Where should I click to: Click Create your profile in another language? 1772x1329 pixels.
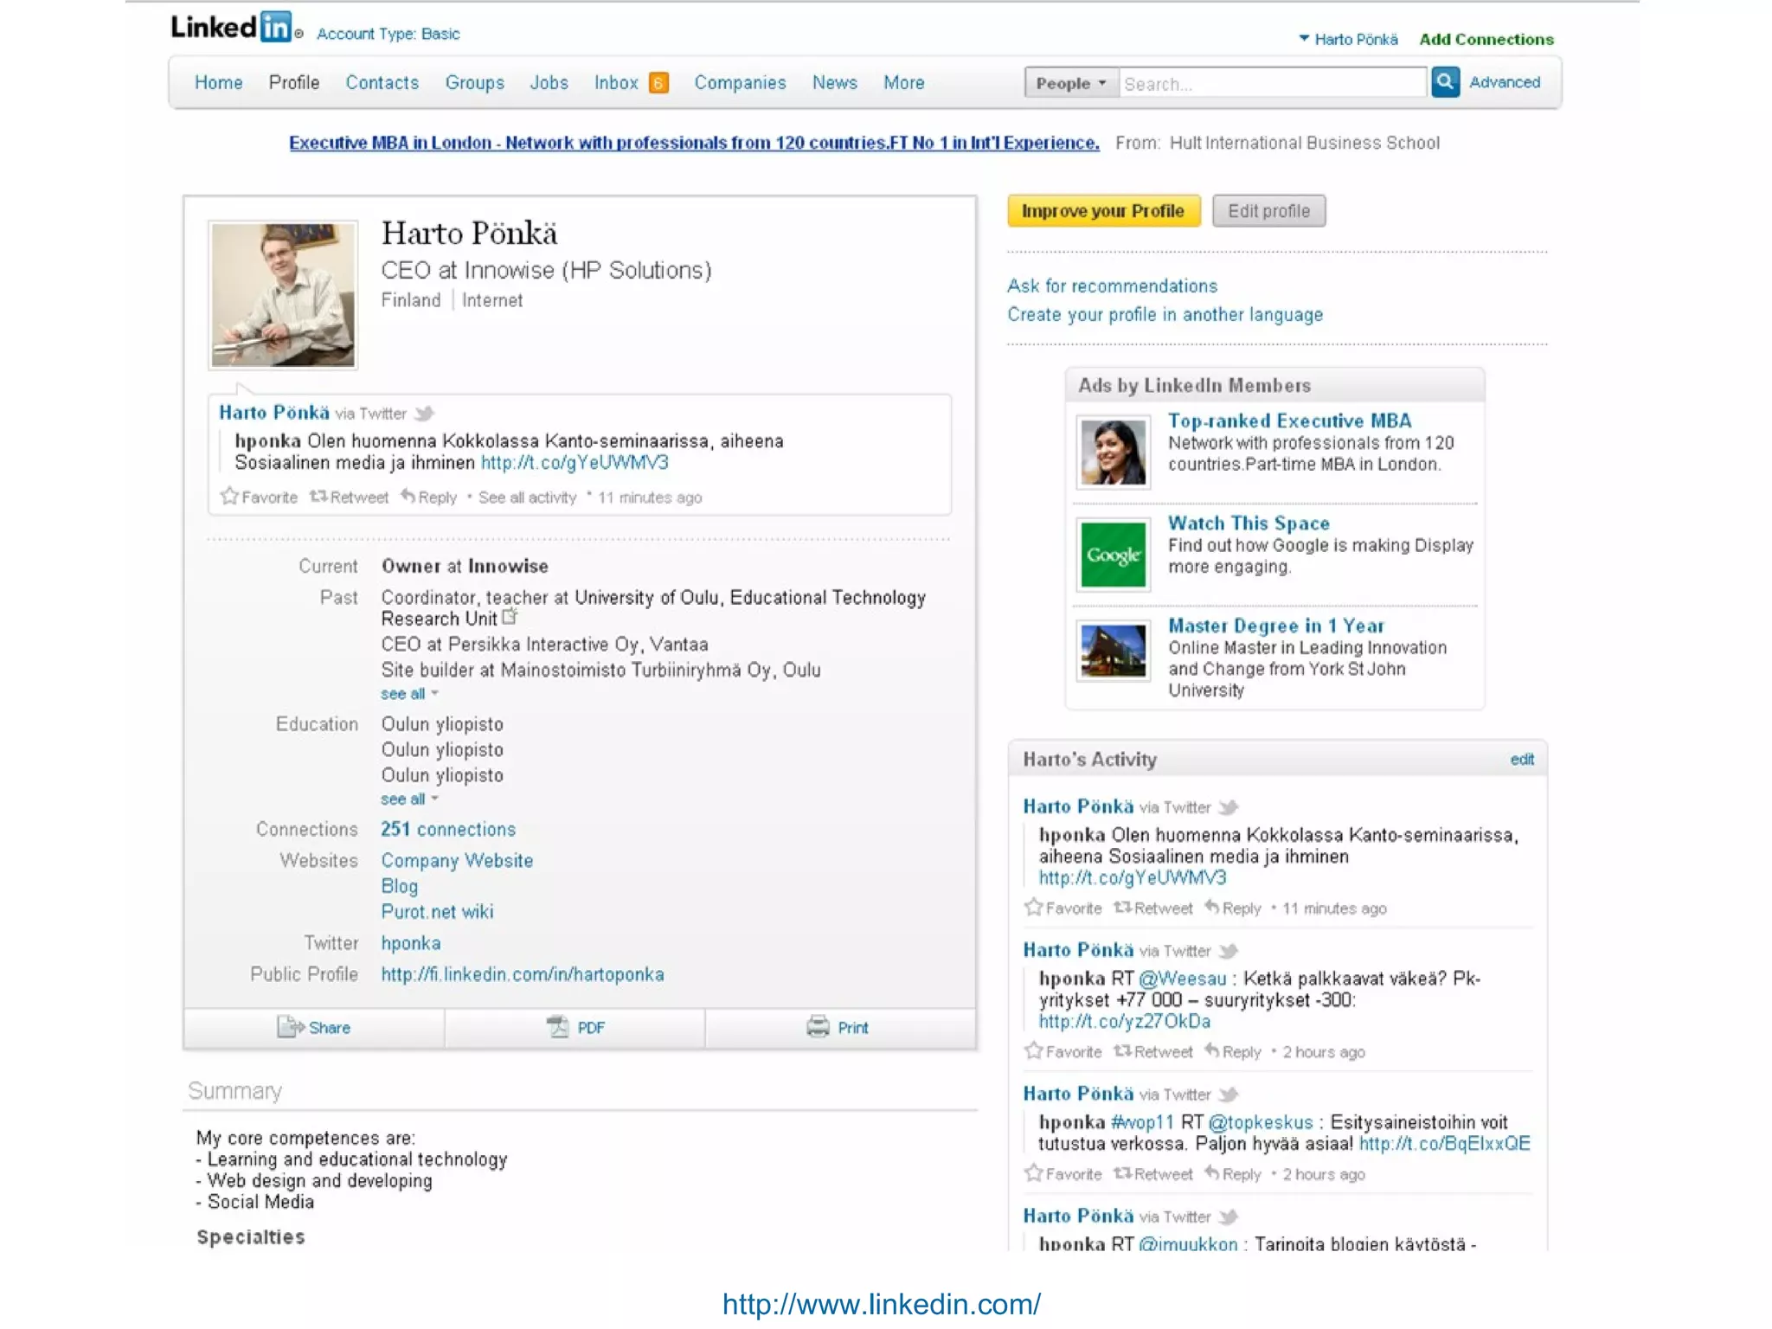[1165, 315]
